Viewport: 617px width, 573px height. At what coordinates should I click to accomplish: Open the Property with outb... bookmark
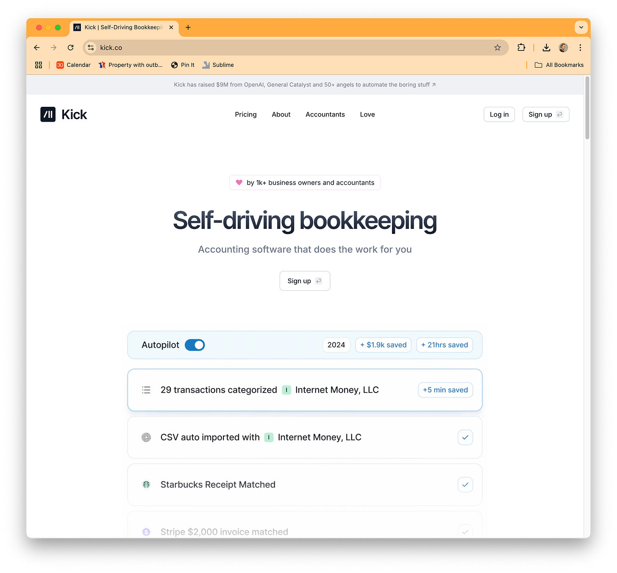click(131, 65)
